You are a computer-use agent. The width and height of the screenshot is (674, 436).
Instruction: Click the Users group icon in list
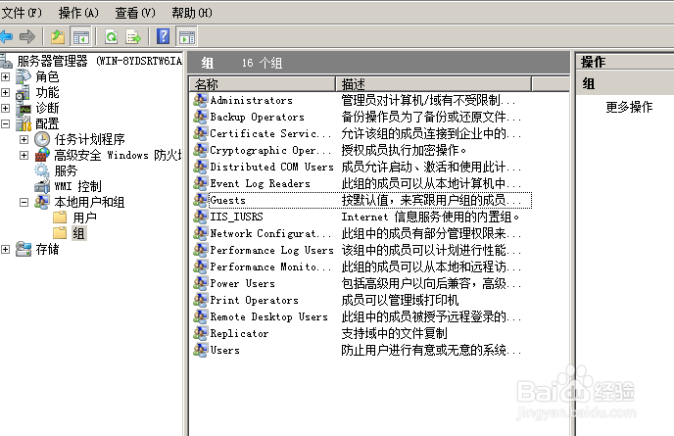200,350
